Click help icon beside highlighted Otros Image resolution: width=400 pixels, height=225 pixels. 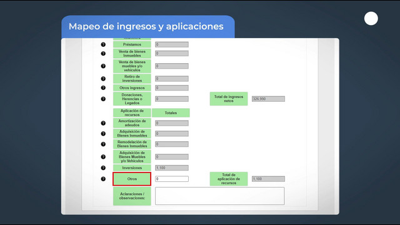(x=103, y=179)
